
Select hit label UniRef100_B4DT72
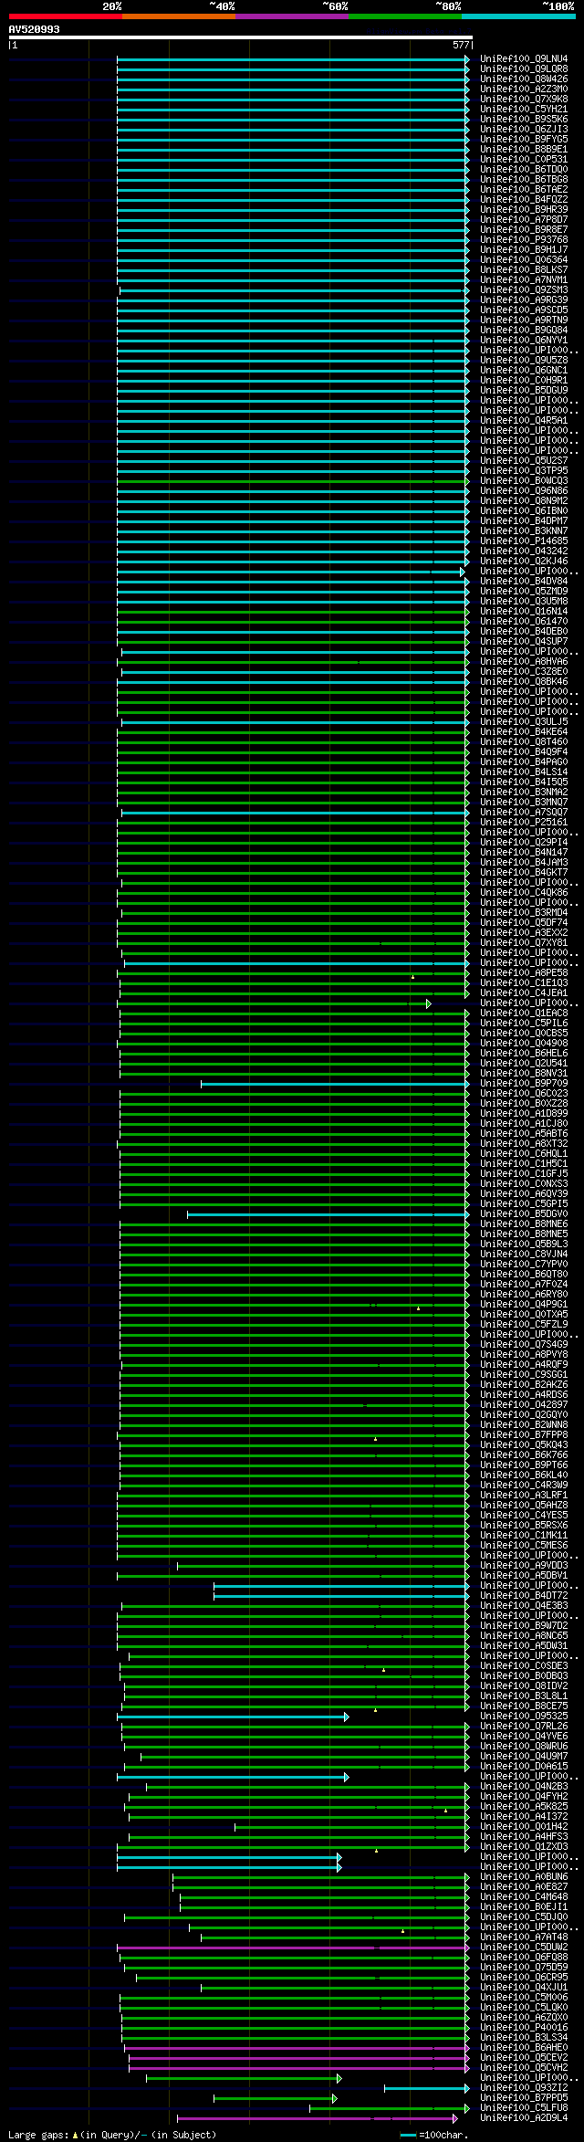(524, 1596)
